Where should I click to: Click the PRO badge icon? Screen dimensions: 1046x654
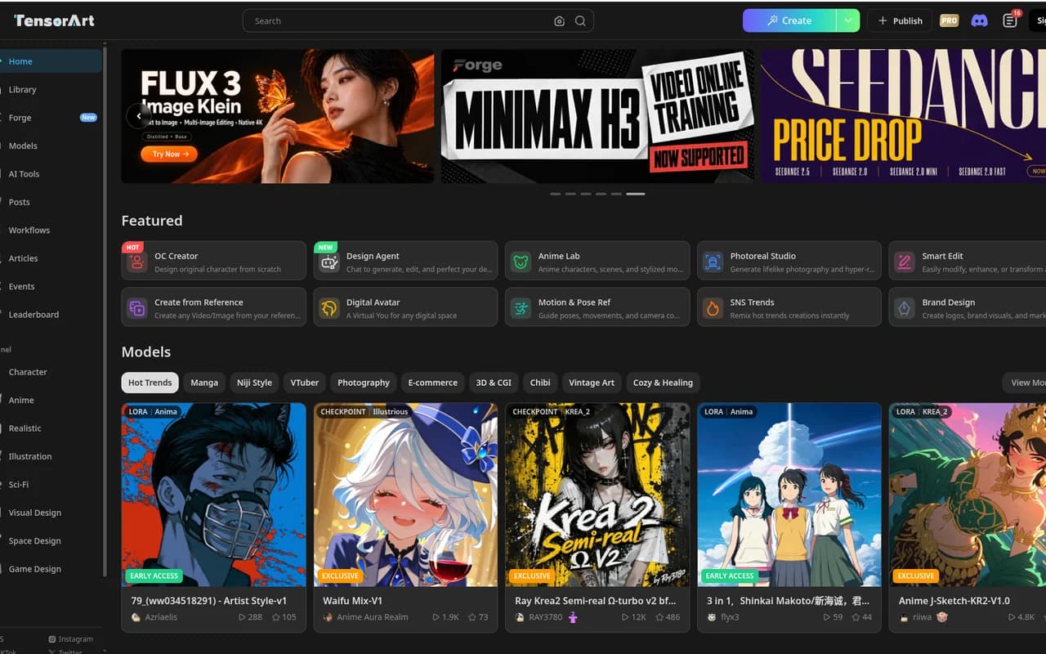949,20
